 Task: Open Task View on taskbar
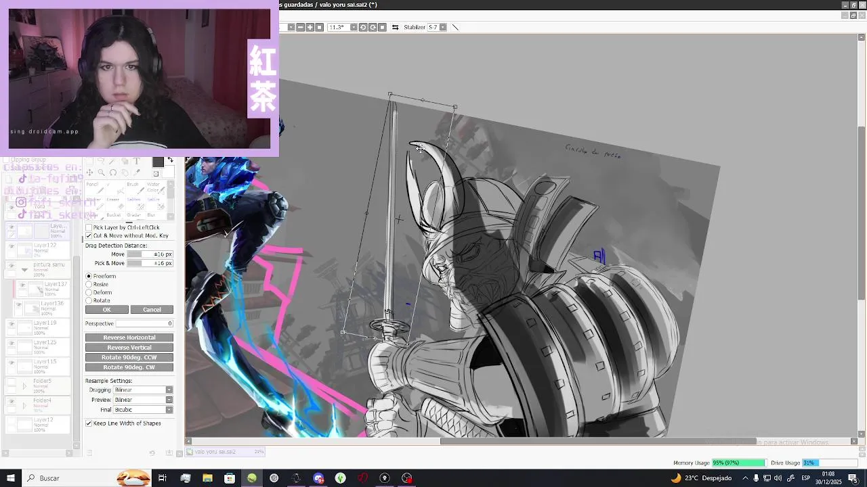click(163, 478)
